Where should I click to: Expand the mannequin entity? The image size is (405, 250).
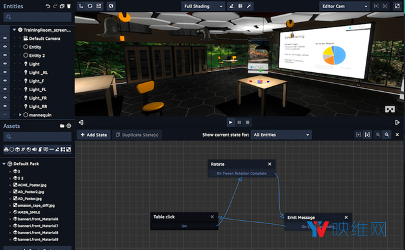point(20,115)
